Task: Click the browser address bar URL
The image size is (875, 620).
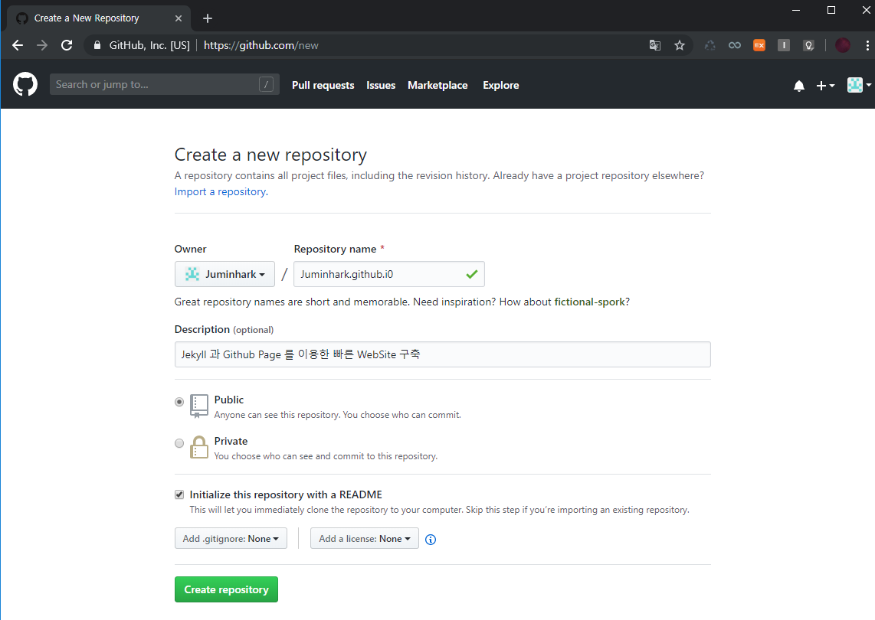Action: coord(261,45)
